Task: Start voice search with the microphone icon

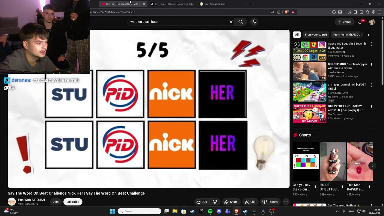Action: (254, 22)
